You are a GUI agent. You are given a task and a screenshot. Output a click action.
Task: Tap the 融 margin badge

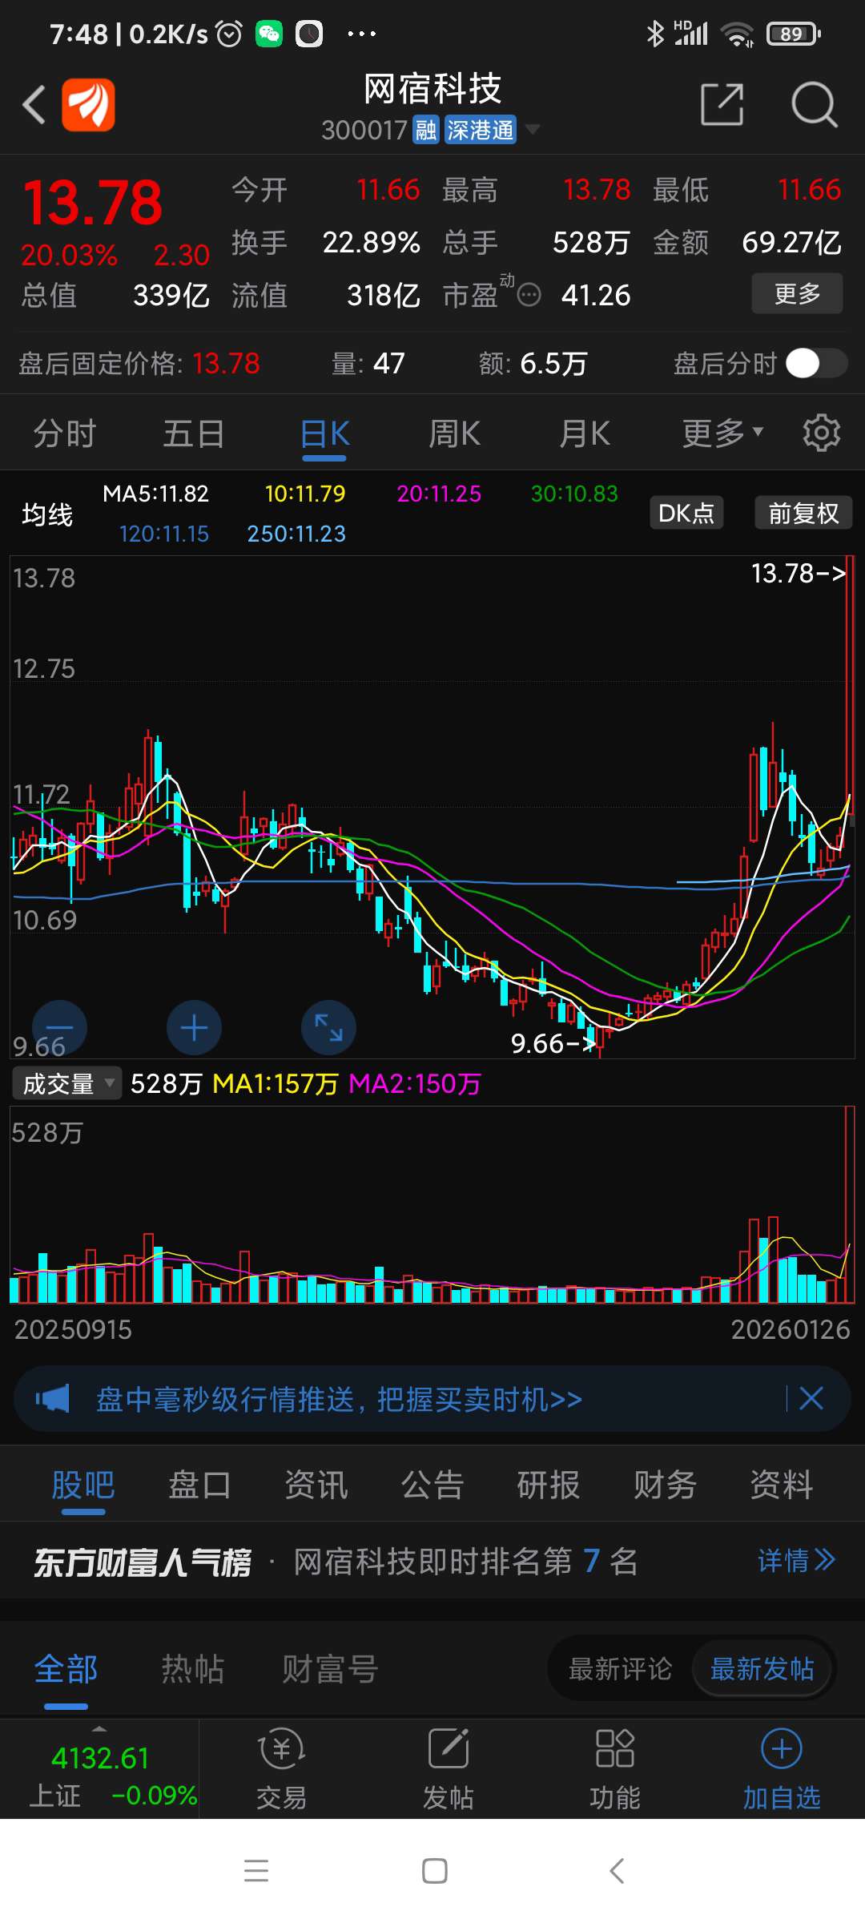(426, 130)
